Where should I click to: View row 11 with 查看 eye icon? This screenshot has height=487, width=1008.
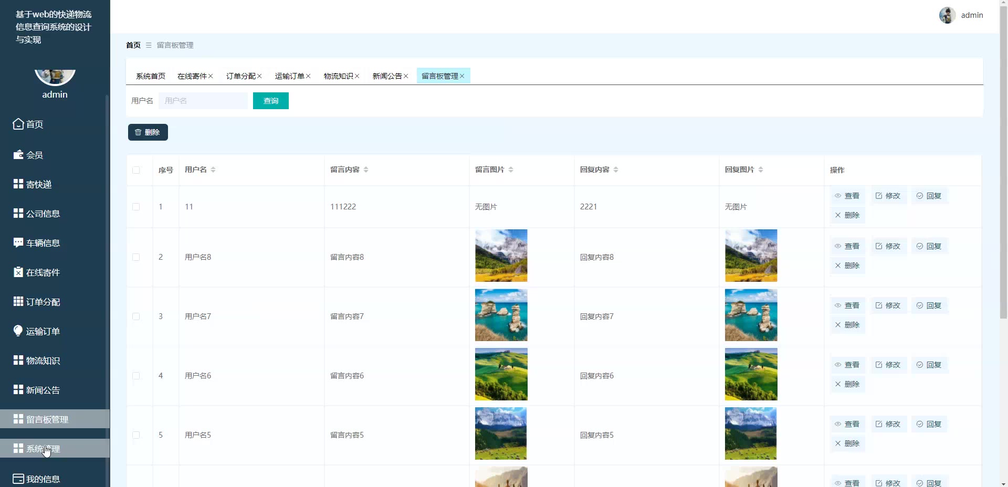point(847,196)
